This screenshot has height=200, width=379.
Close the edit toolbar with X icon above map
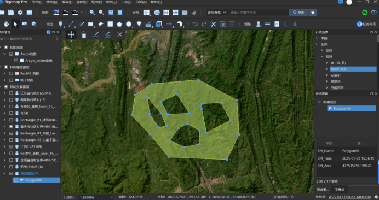(119, 34)
